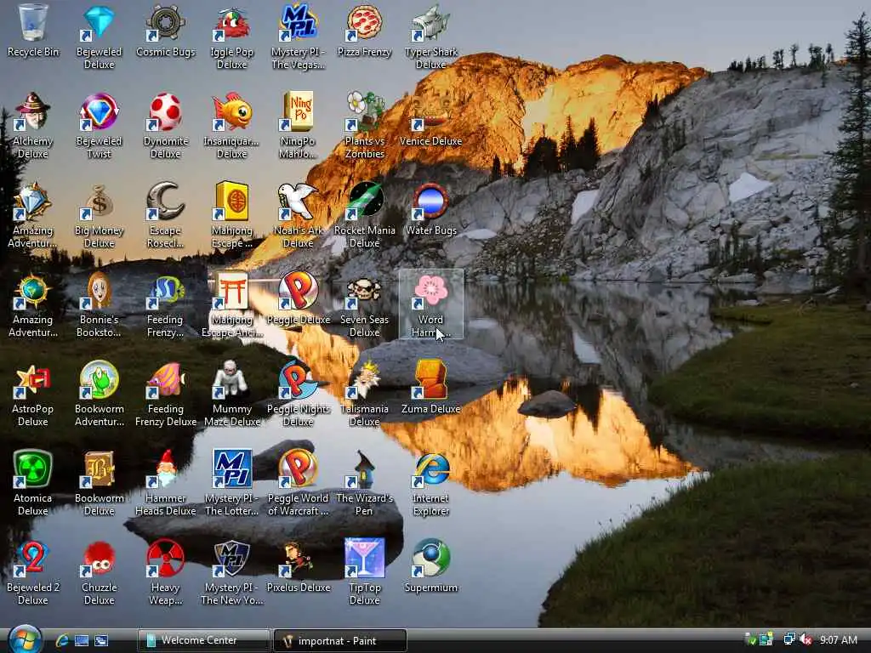Screen dimensions: 871x653
Task: Click Switch between windows Quick Launch icon
Action: click(x=102, y=641)
